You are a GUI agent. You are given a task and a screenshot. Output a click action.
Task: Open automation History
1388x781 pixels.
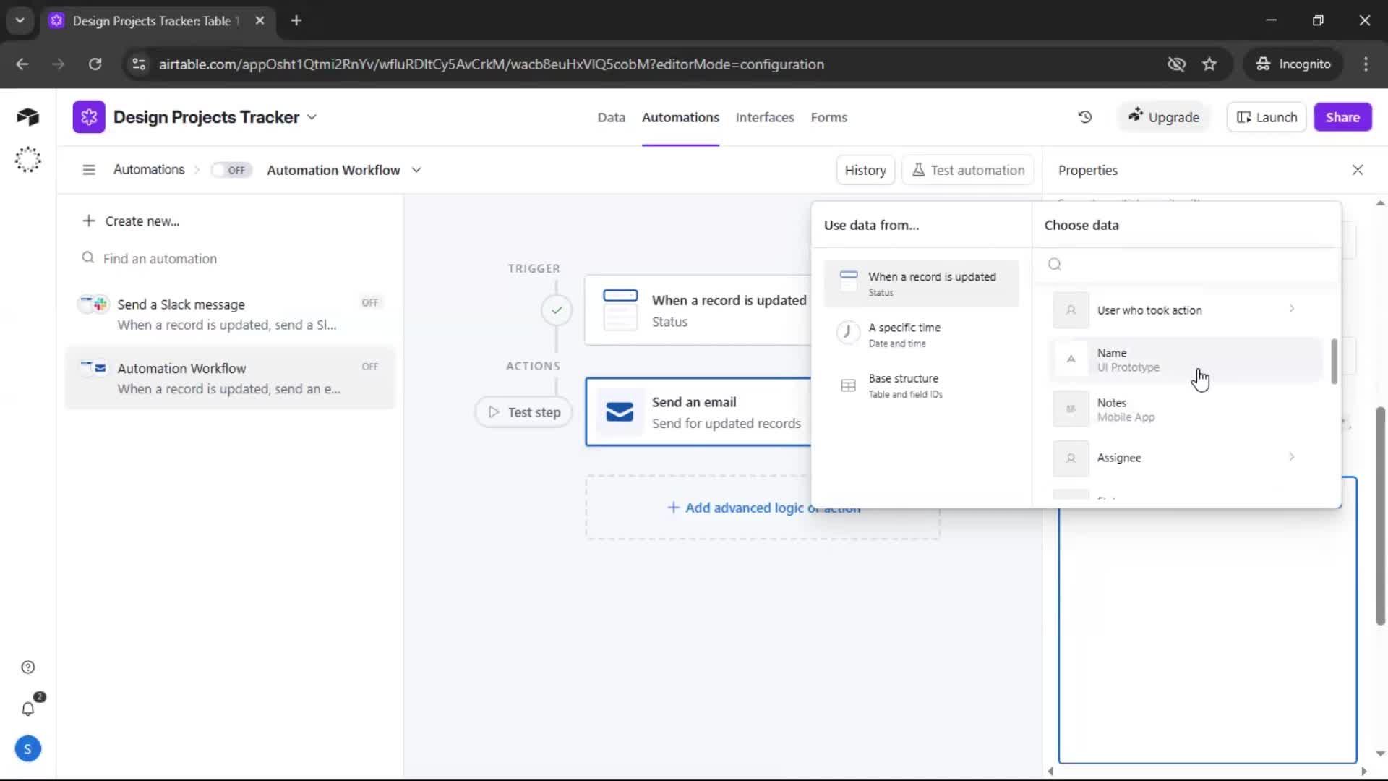tap(865, 170)
